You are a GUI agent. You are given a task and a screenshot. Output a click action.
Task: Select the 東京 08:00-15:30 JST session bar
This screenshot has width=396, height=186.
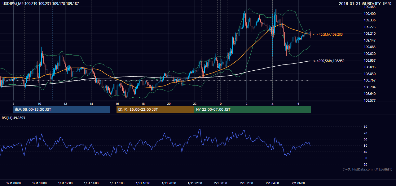tap(62, 109)
